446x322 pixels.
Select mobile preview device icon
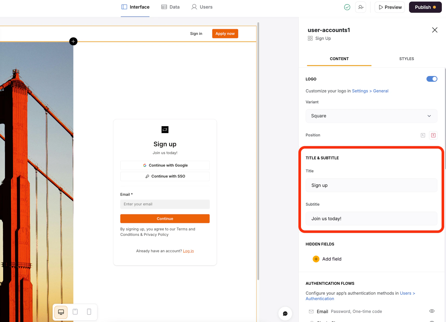[x=89, y=312]
